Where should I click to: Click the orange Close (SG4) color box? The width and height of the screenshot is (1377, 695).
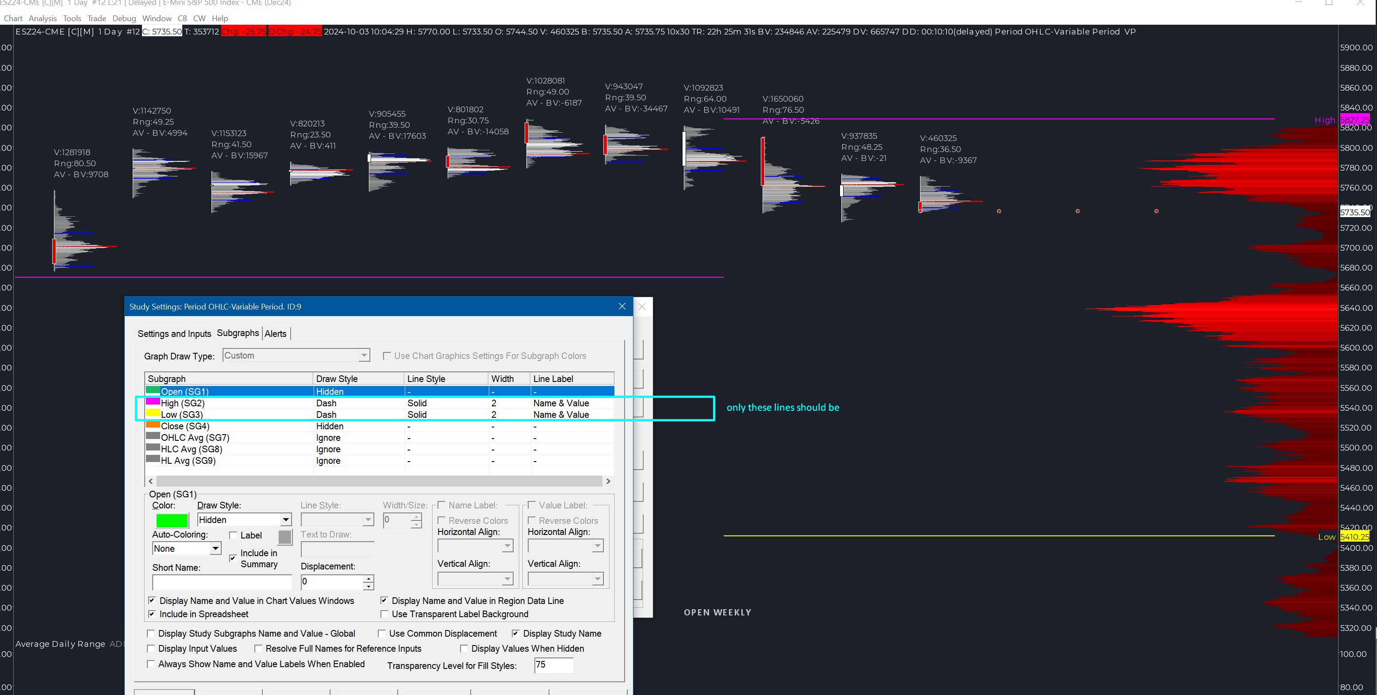(153, 425)
